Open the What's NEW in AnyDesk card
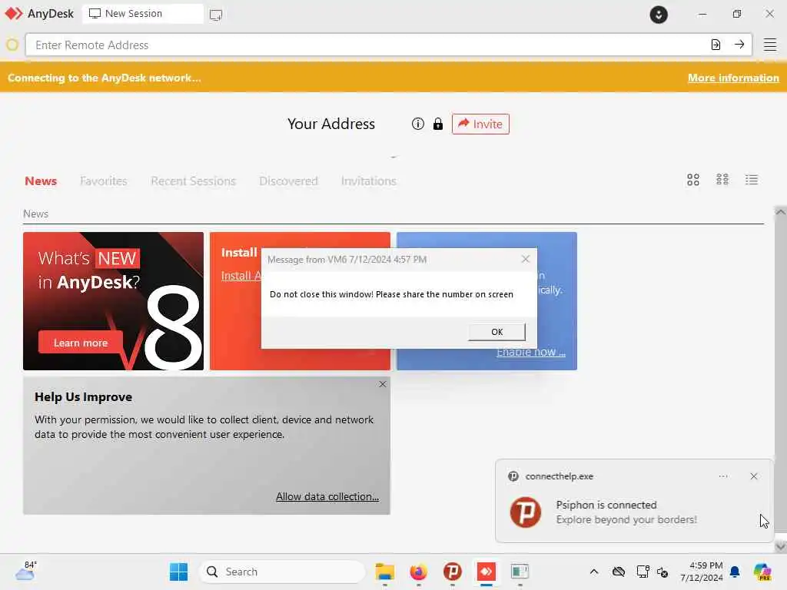The width and height of the screenshot is (787, 590). [x=114, y=301]
